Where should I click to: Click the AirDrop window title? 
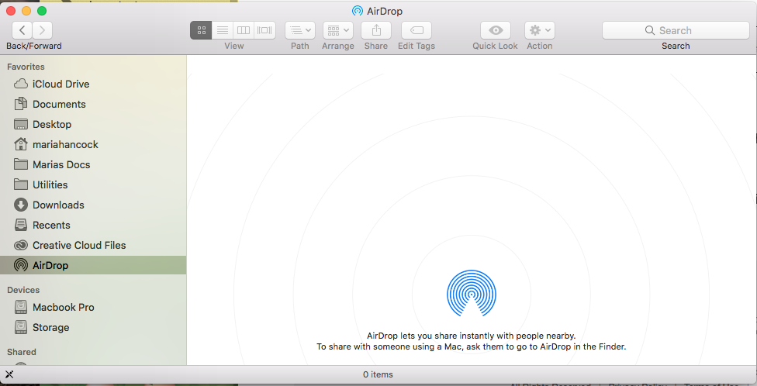(384, 11)
